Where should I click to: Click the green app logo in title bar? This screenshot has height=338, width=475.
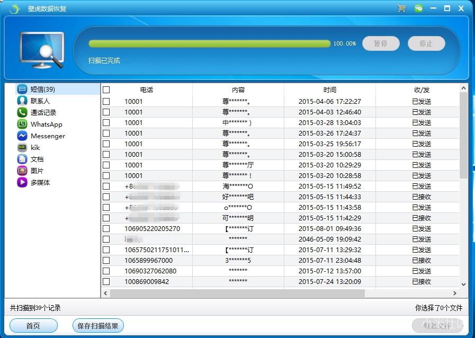(x=14, y=9)
